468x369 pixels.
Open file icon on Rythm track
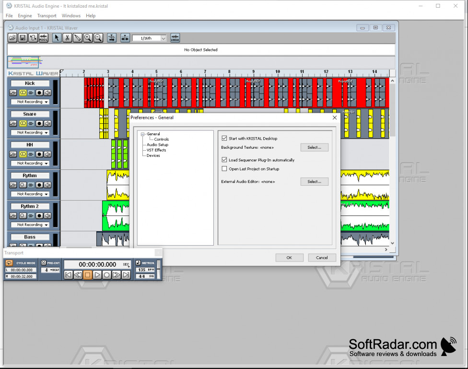pyautogui.click(x=13, y=185)
